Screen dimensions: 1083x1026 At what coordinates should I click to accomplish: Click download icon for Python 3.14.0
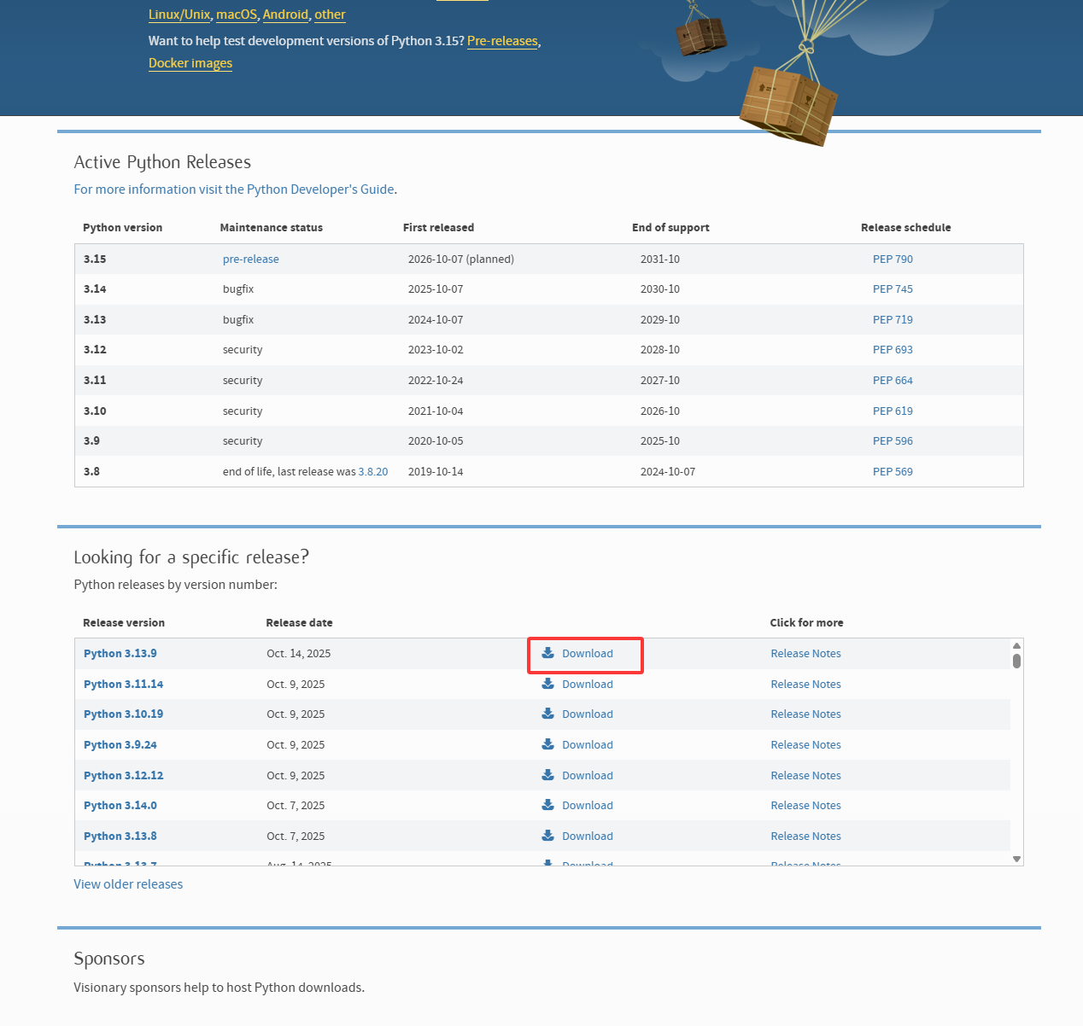[x=548, y=805]
